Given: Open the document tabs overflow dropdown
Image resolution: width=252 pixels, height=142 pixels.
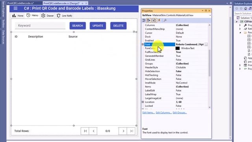Looking at the screenshot, I should pyautogui.click(x=227, y=3).
